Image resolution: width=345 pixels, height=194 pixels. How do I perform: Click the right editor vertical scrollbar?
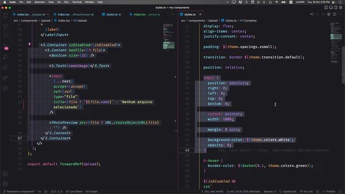click(x=343, y=65)
